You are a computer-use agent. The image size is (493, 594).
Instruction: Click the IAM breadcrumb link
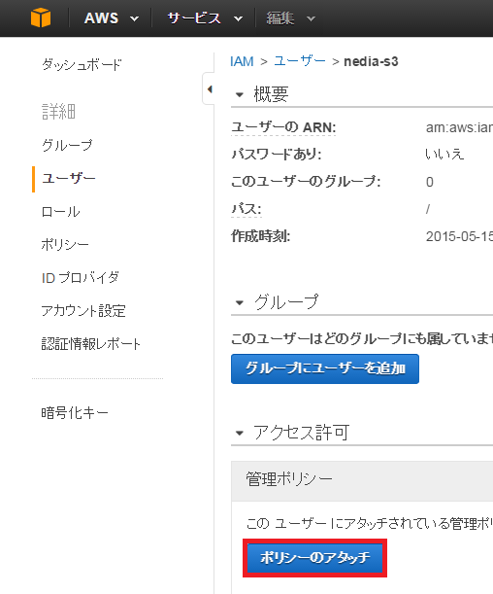(242, 61)
